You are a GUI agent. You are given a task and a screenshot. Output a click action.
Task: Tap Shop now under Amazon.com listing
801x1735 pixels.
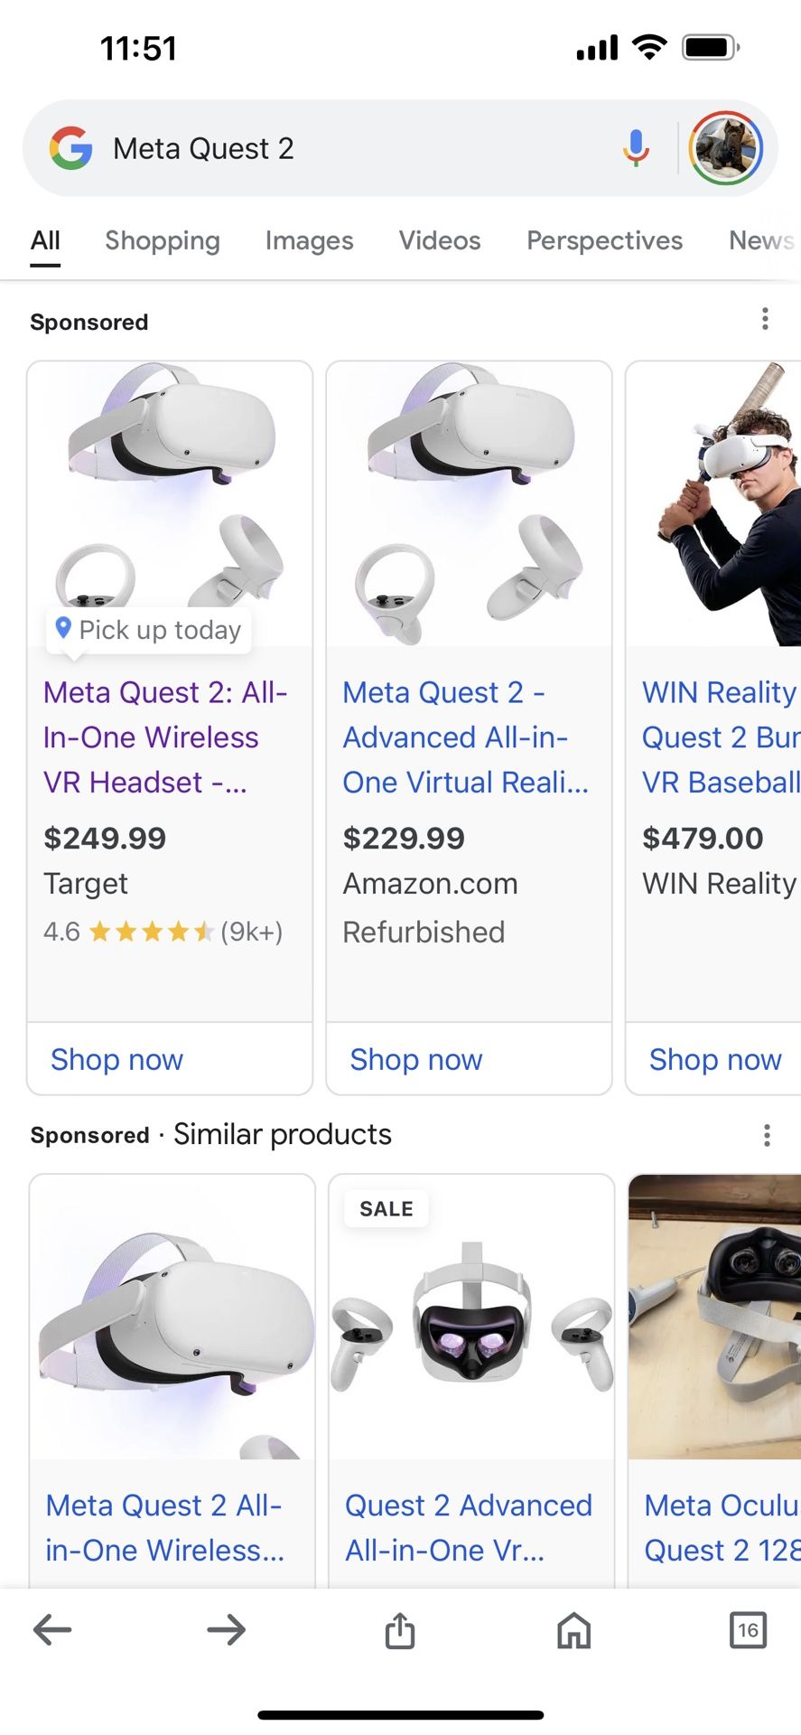[416, 1059]
